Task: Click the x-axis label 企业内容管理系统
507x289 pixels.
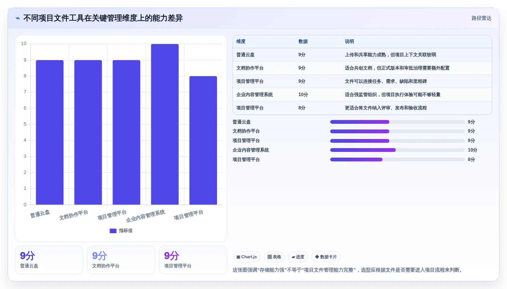Action: (146, 216)
